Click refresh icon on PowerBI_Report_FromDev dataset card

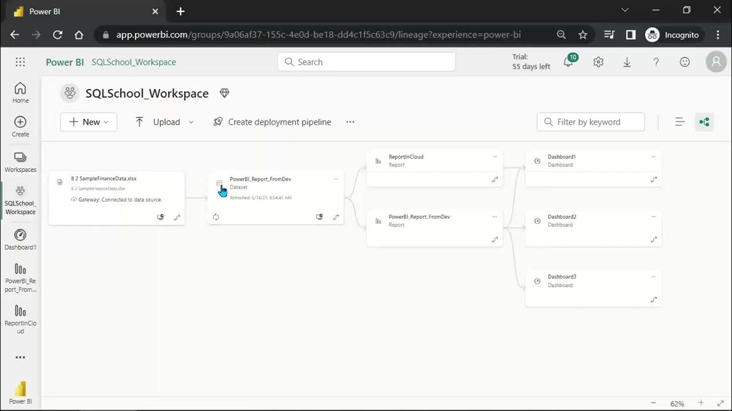pos(216,217)
